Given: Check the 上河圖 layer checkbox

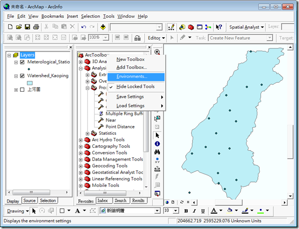Looking at the screenshot, I should pos(22,90).
